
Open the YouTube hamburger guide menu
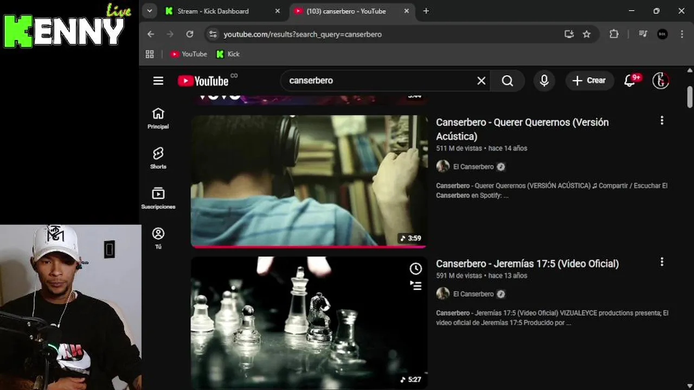coord(158,81)
